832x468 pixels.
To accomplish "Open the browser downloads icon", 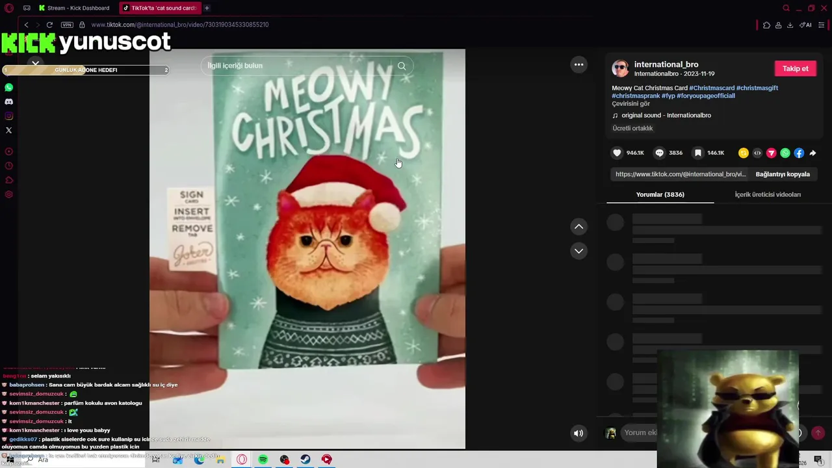I will (x=790, y=25).
